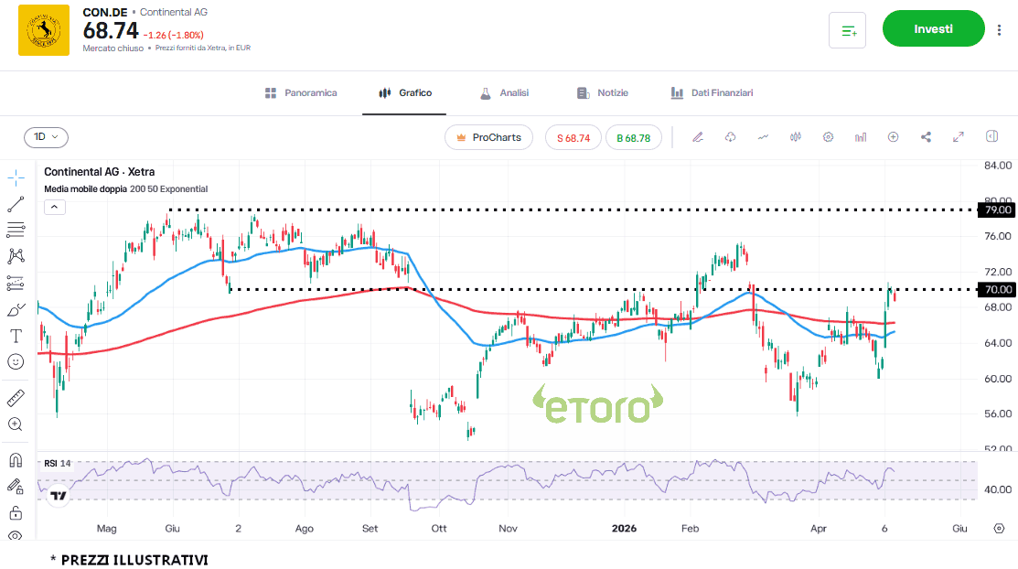
Task: Select the trend line drawing tool
Action: [16, 204]
